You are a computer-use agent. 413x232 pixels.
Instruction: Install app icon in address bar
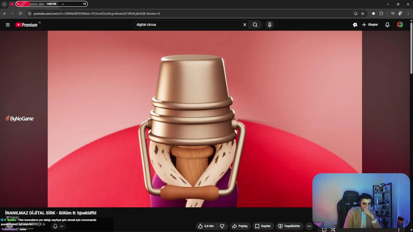(356, 14)
